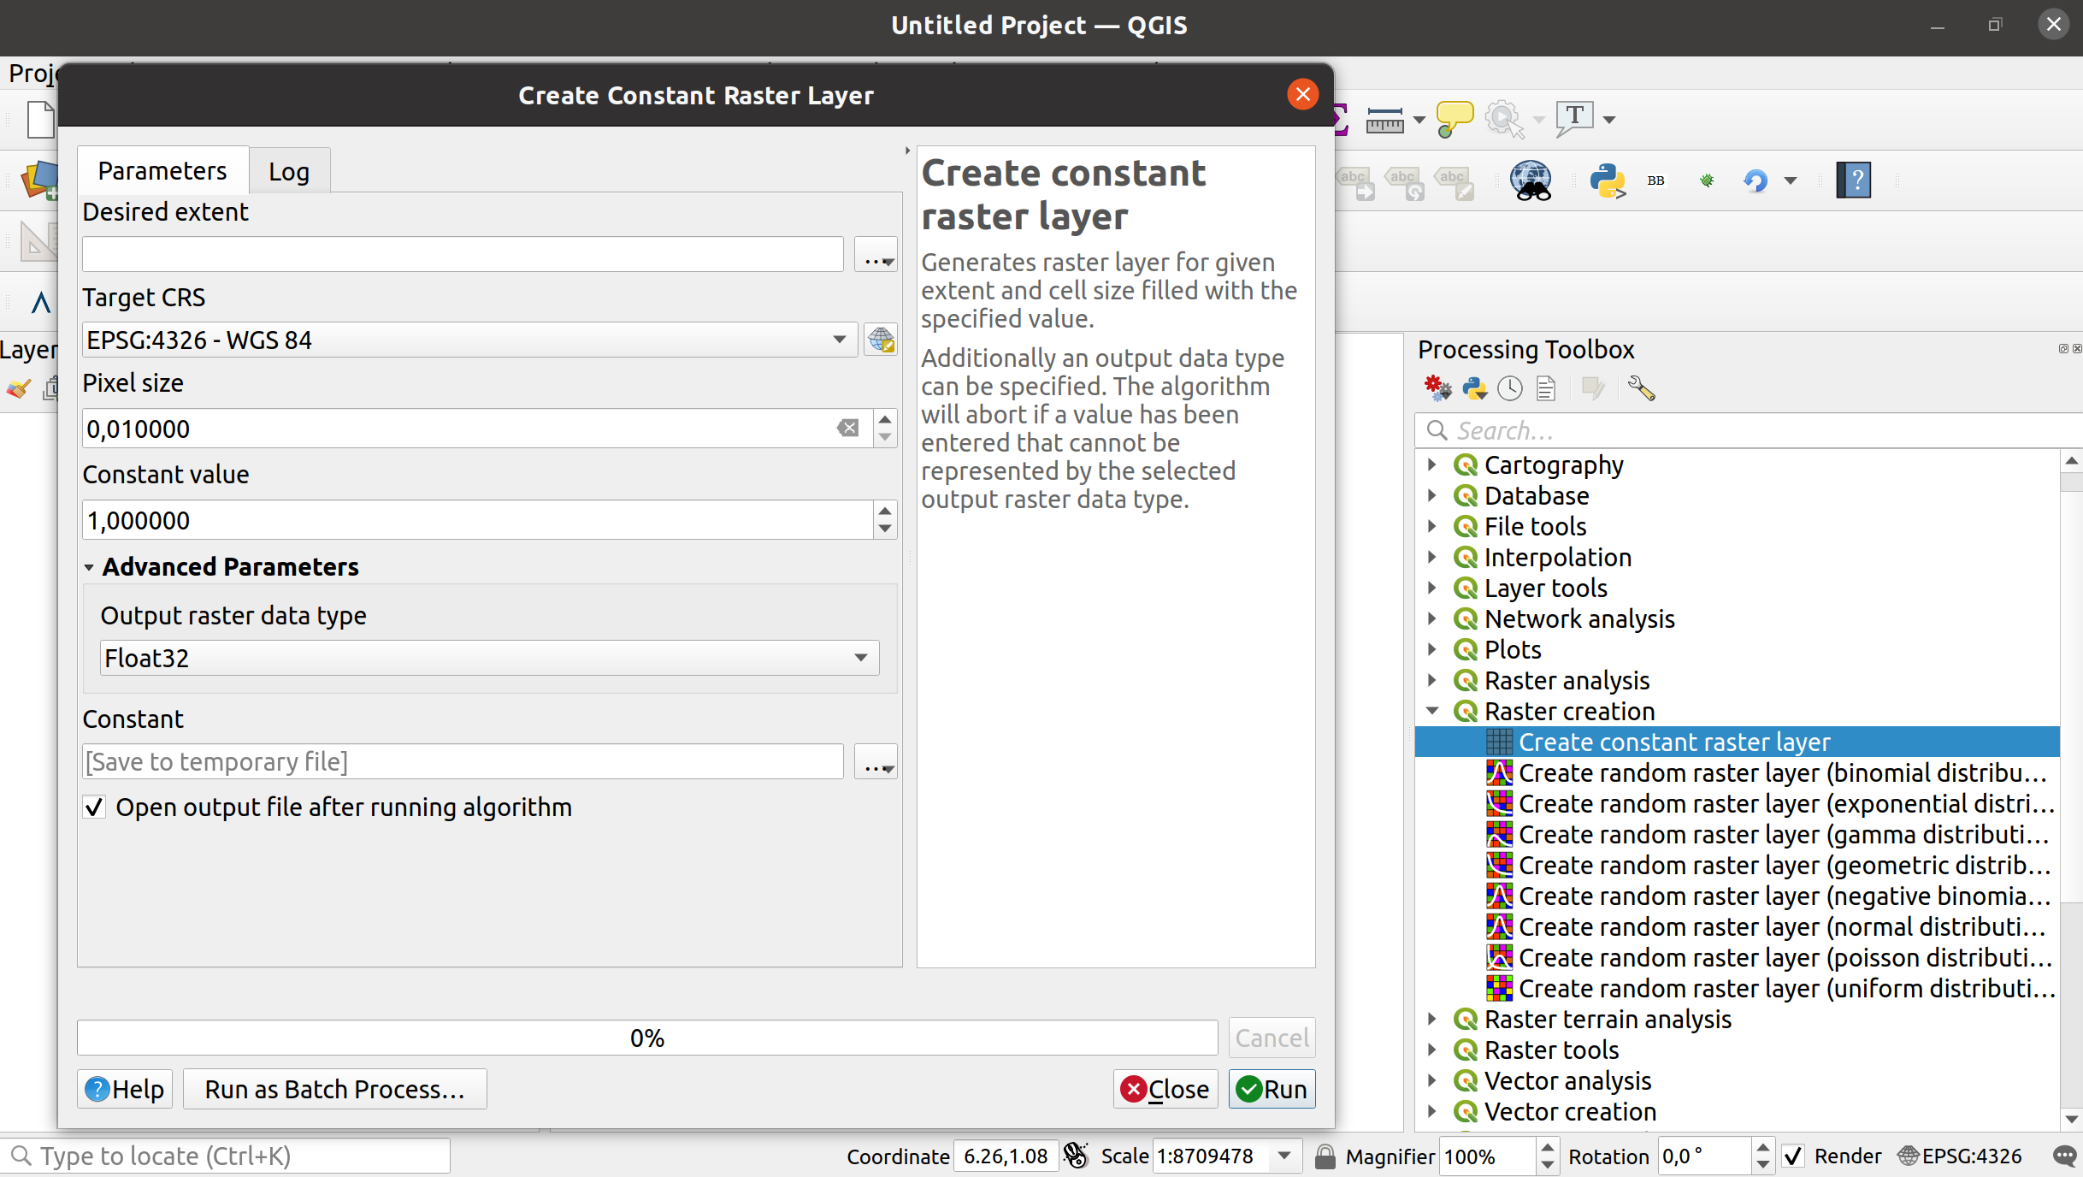Open the toolbox Options wrench icon
Image resolution: width=2083 pixels, height=1177 pixels.
(1641, 389)
